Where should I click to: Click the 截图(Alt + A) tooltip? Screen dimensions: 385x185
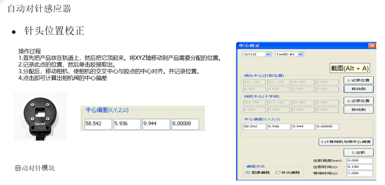click(x=350, y=68)
